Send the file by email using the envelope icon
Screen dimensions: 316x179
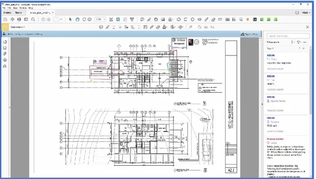(x=26, y=19)
